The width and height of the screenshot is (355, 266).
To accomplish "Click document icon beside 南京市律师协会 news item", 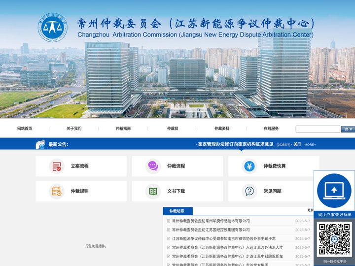I will click(x=169, y=238).
